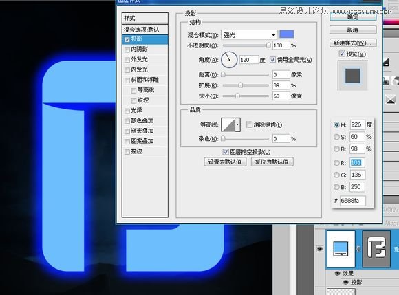Select the S saturation radio button

tap(336, 137)
